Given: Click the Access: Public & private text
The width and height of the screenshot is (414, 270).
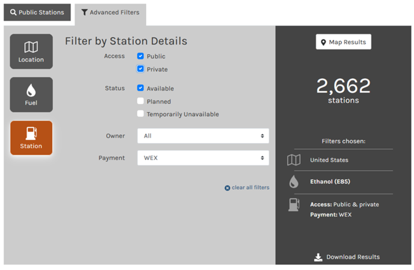Looking at the screenshot, I should pyautogui.click(x=344, y=204).
